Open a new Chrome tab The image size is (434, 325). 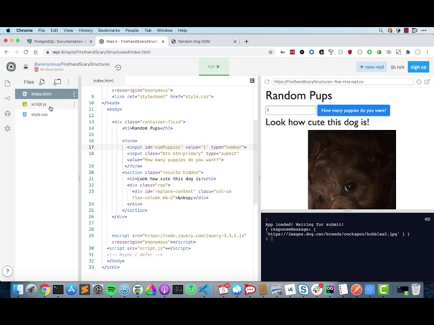coord(246,41)
